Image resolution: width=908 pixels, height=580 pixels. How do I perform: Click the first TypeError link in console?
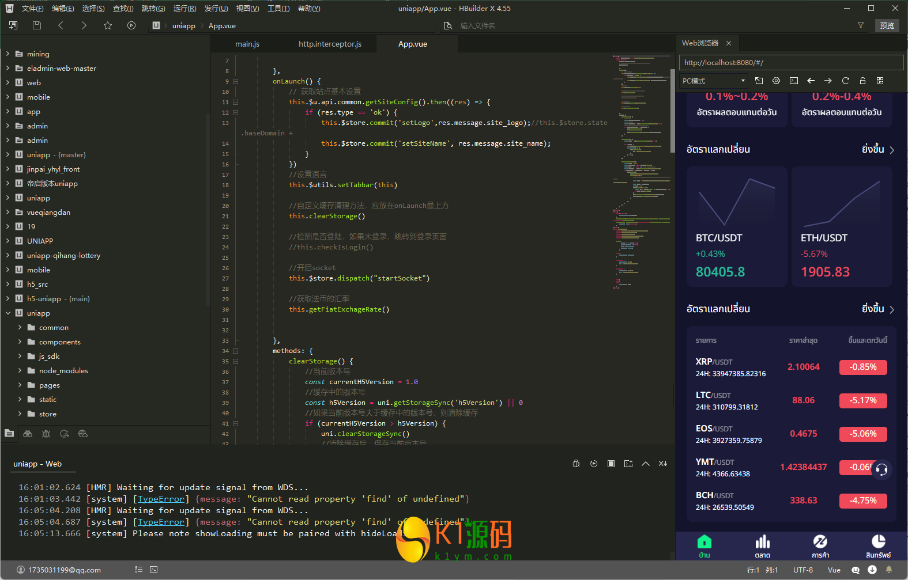(x=161, y=499)
